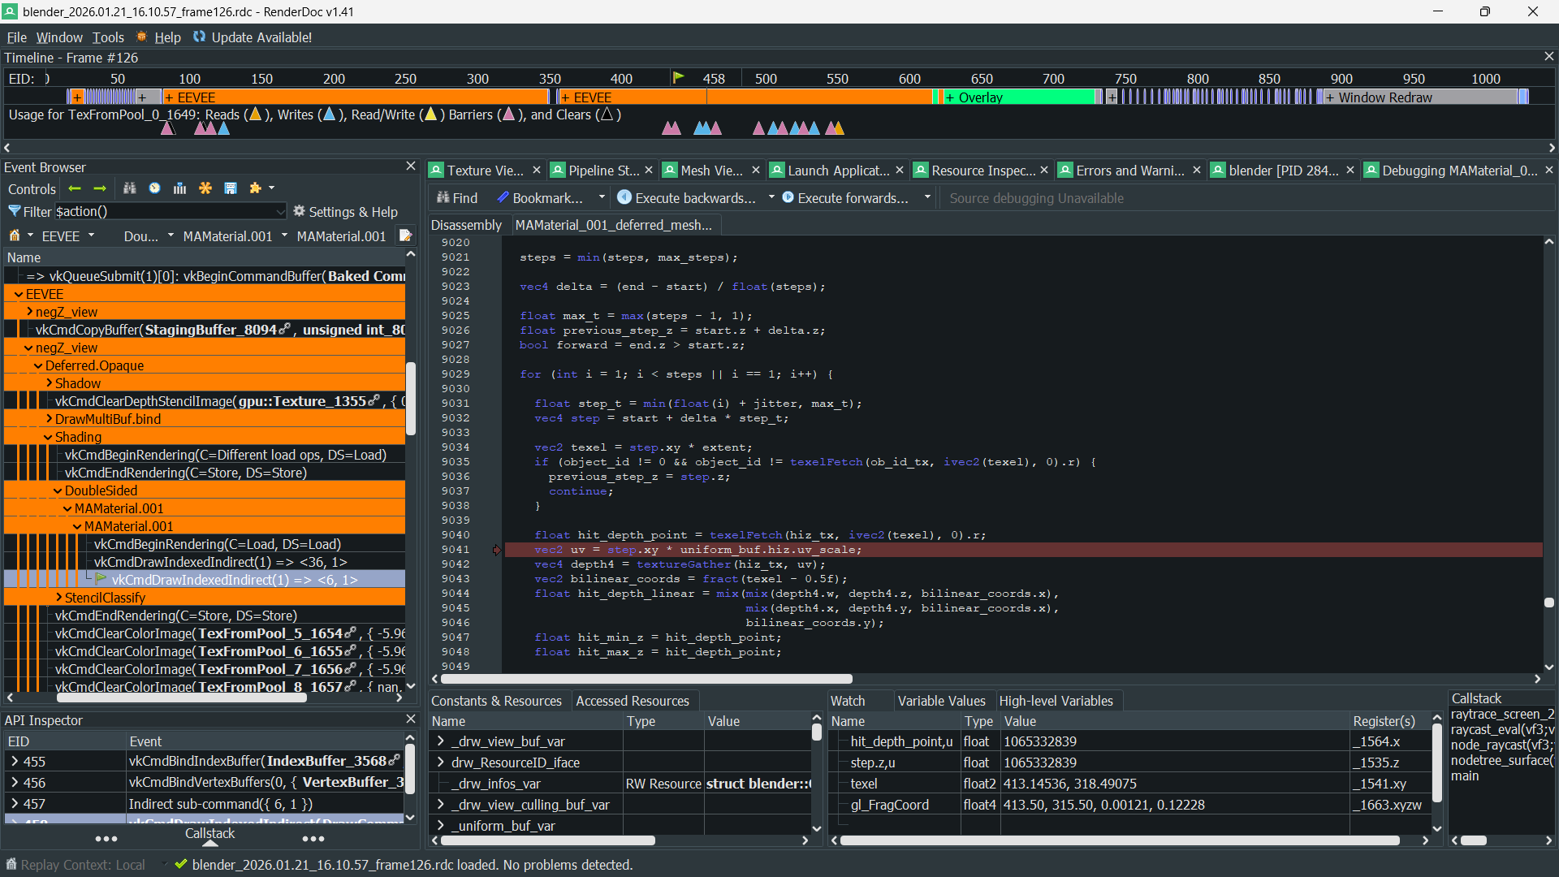Click Settings & Help in Event Browser

click(346, 211)
